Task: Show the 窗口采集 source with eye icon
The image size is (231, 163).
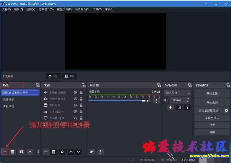Action: 75,105
